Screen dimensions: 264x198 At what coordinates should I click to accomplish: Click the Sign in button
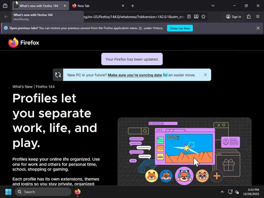tap(234, 16)
